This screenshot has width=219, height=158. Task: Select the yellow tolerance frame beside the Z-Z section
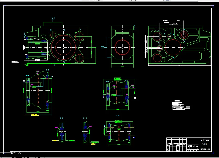tap(54, 140)
